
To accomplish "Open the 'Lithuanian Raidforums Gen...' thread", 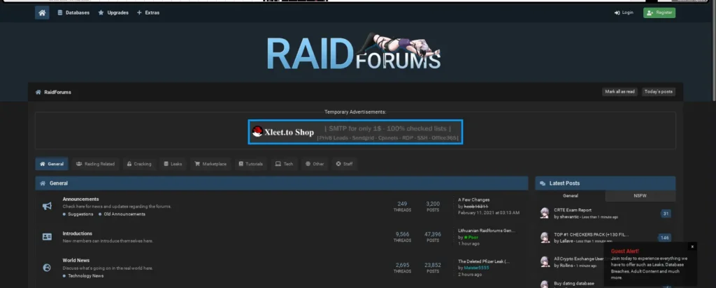I will coord(487,231).
